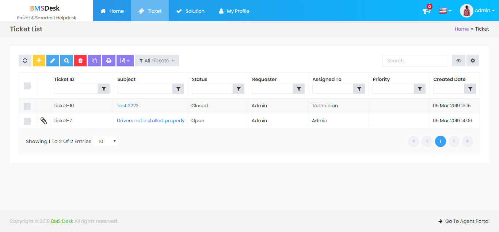
Task: Select the Ticket-10 row checkbox
Action: point(27,106)
